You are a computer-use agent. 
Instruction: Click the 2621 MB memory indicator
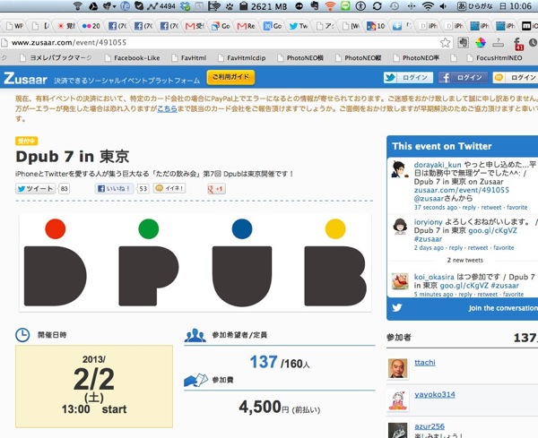263,6
